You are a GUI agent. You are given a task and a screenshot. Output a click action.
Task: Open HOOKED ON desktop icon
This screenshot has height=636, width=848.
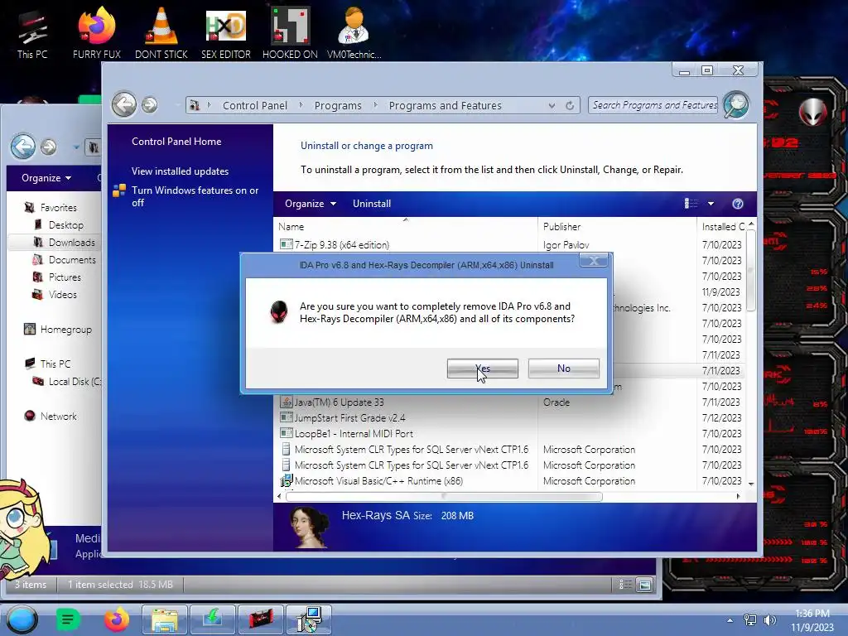(290, 33)
